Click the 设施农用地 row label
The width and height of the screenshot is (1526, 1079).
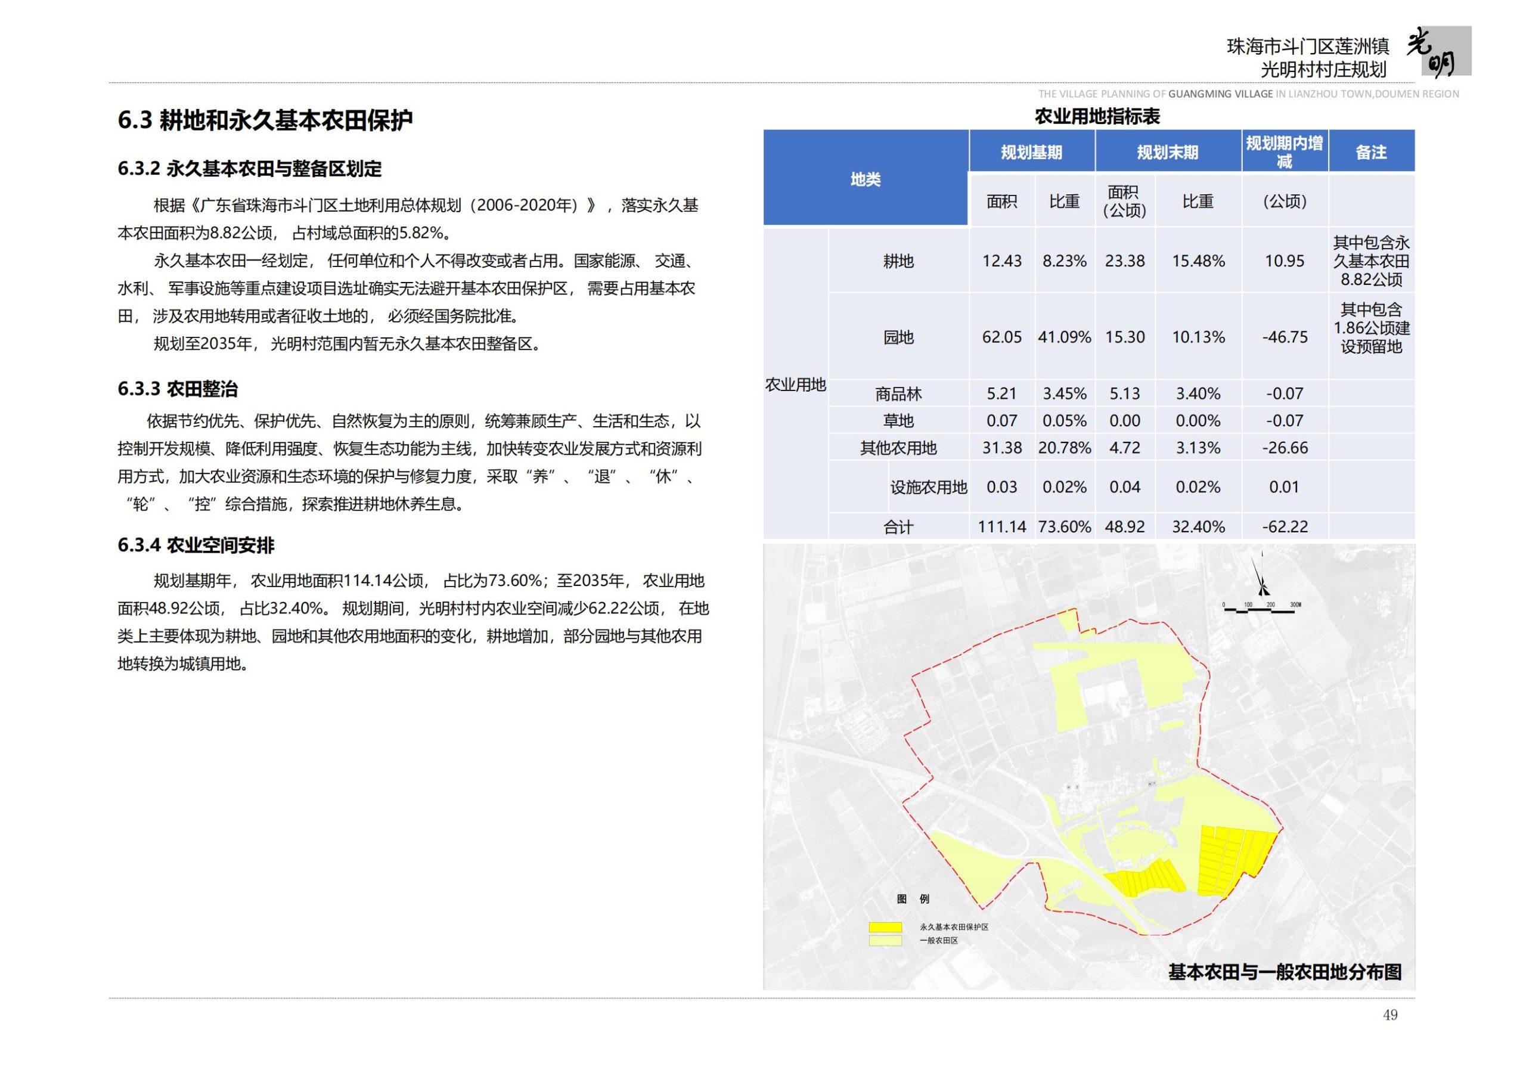tap(929, 487)
